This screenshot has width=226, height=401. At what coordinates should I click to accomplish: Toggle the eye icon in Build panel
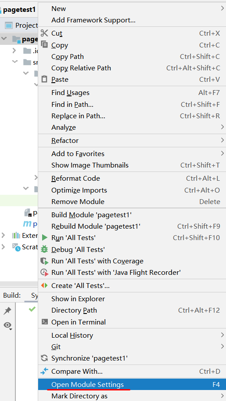[x=7, y=325]
